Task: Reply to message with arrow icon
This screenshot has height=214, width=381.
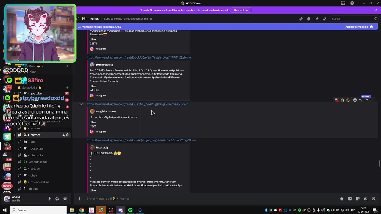Action: (360, 100)
